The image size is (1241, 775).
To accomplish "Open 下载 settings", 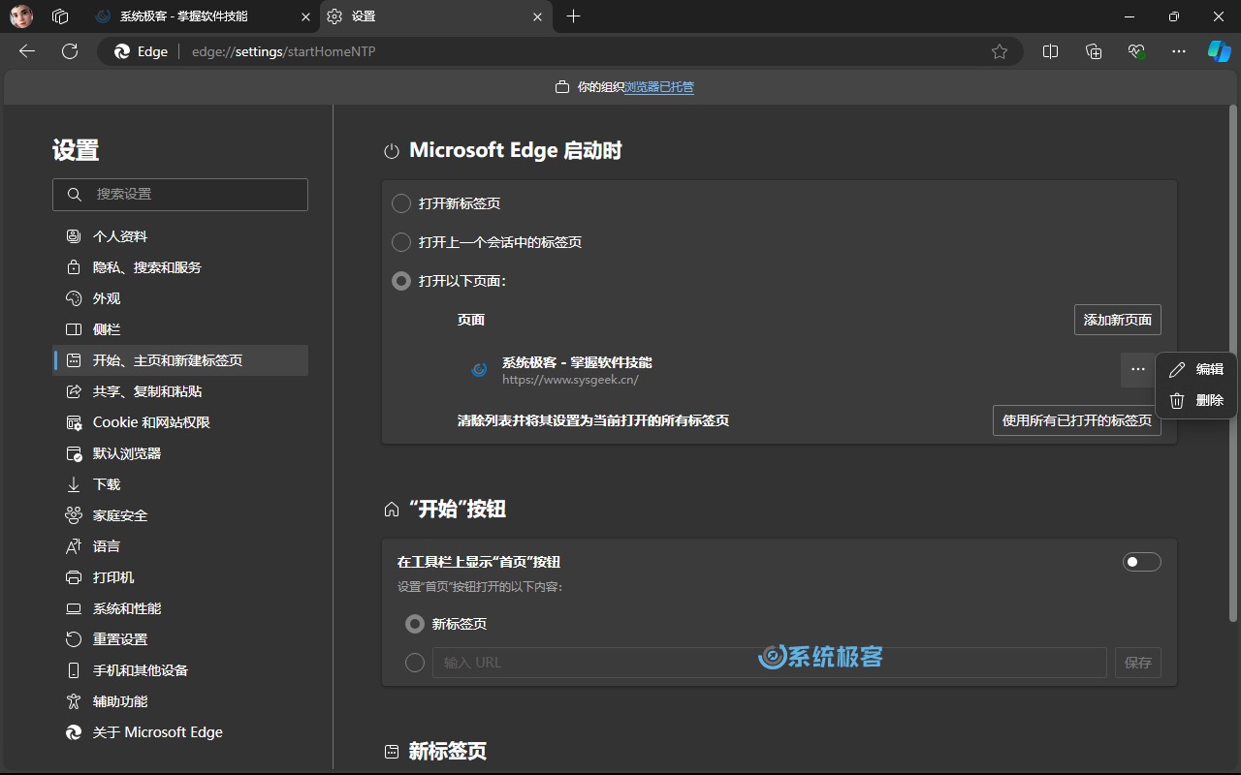I will [180, 484].
